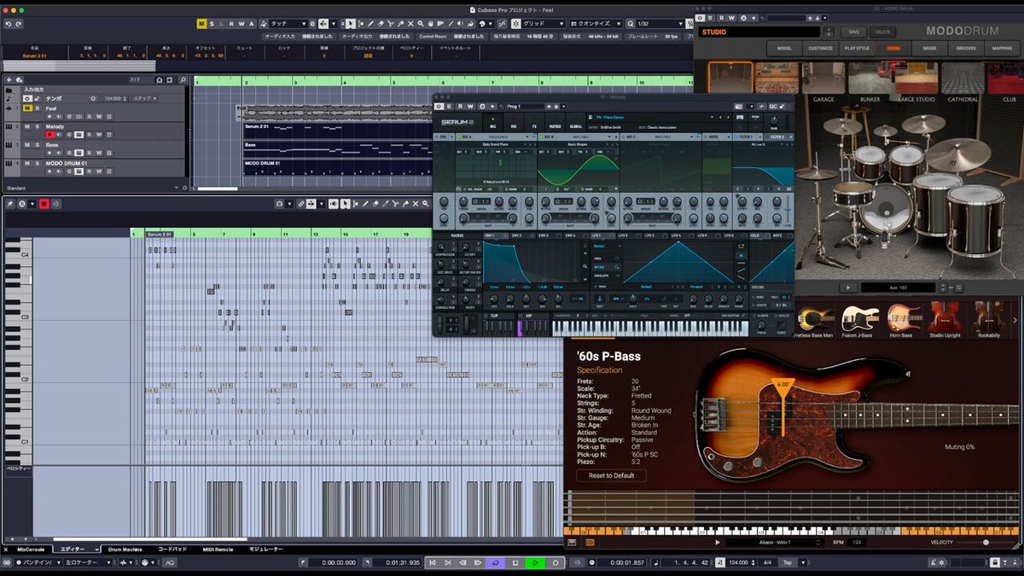1024x576 pixels.
Task: Click the MODO DRUM SAVE button
Action: point(854,32)
